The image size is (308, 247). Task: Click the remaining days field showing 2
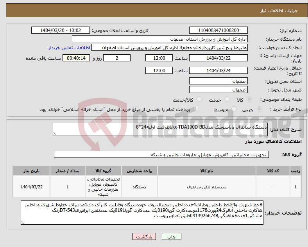[117, 58]
